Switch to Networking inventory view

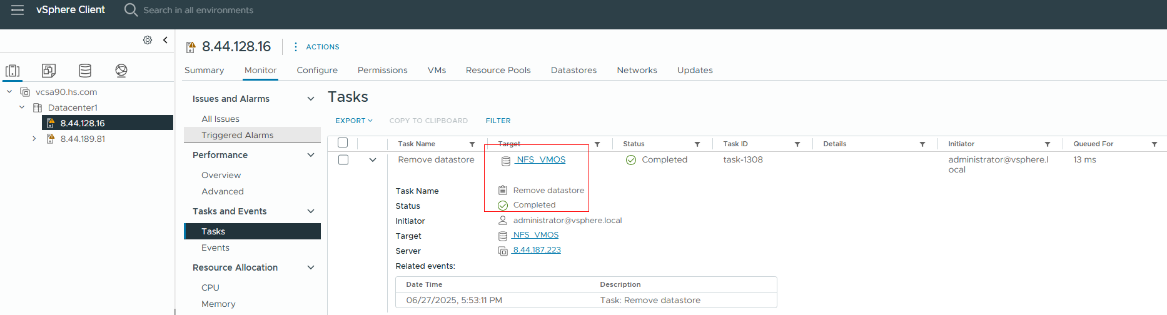121,71
